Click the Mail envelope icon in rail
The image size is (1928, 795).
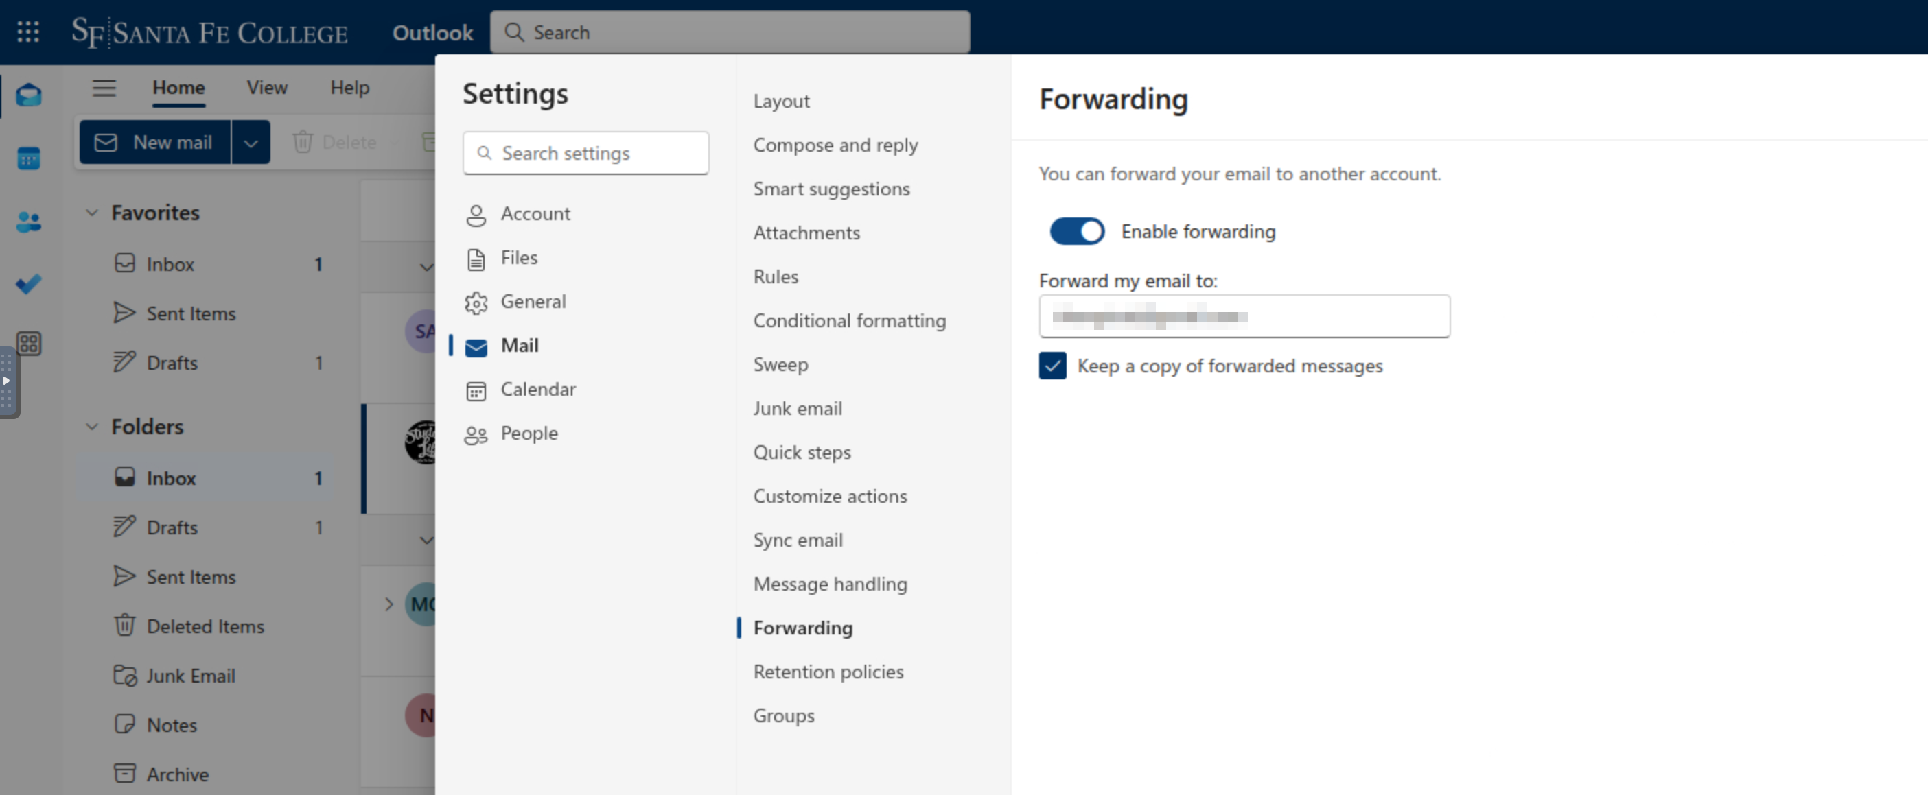click(x=28, y=95)
